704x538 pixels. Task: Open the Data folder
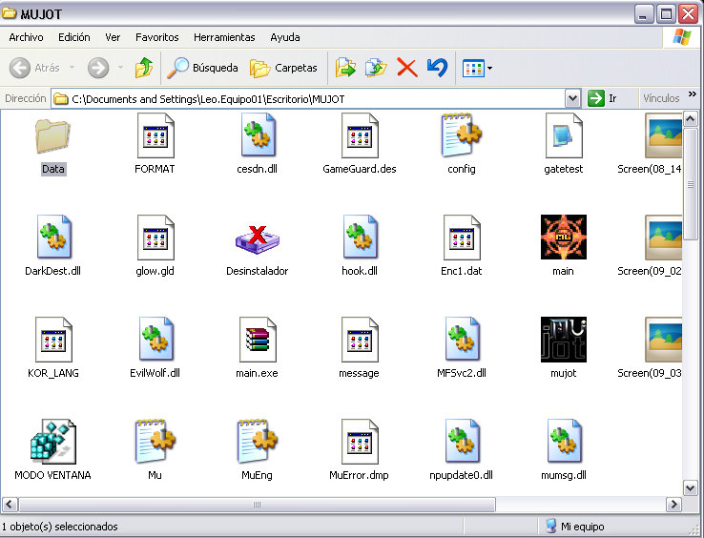point(52,136)
